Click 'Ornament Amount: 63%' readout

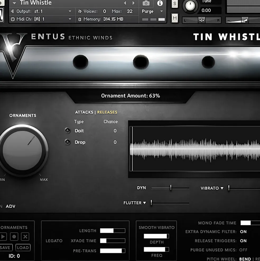tap(131, 96)
